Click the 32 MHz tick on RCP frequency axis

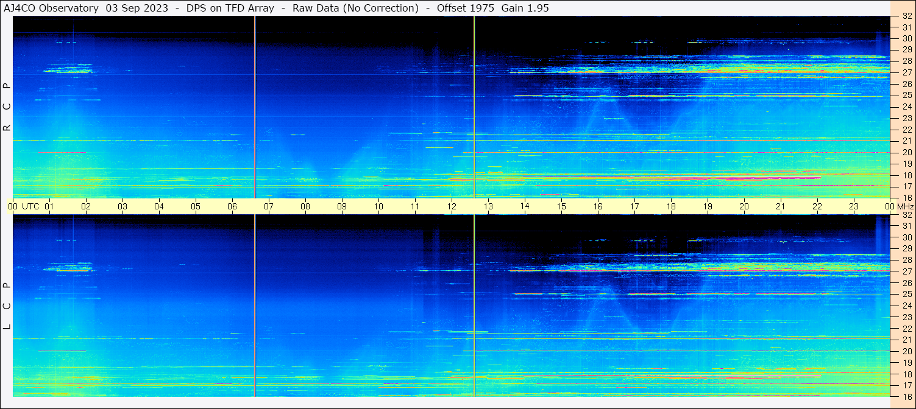tap(906, 16)
